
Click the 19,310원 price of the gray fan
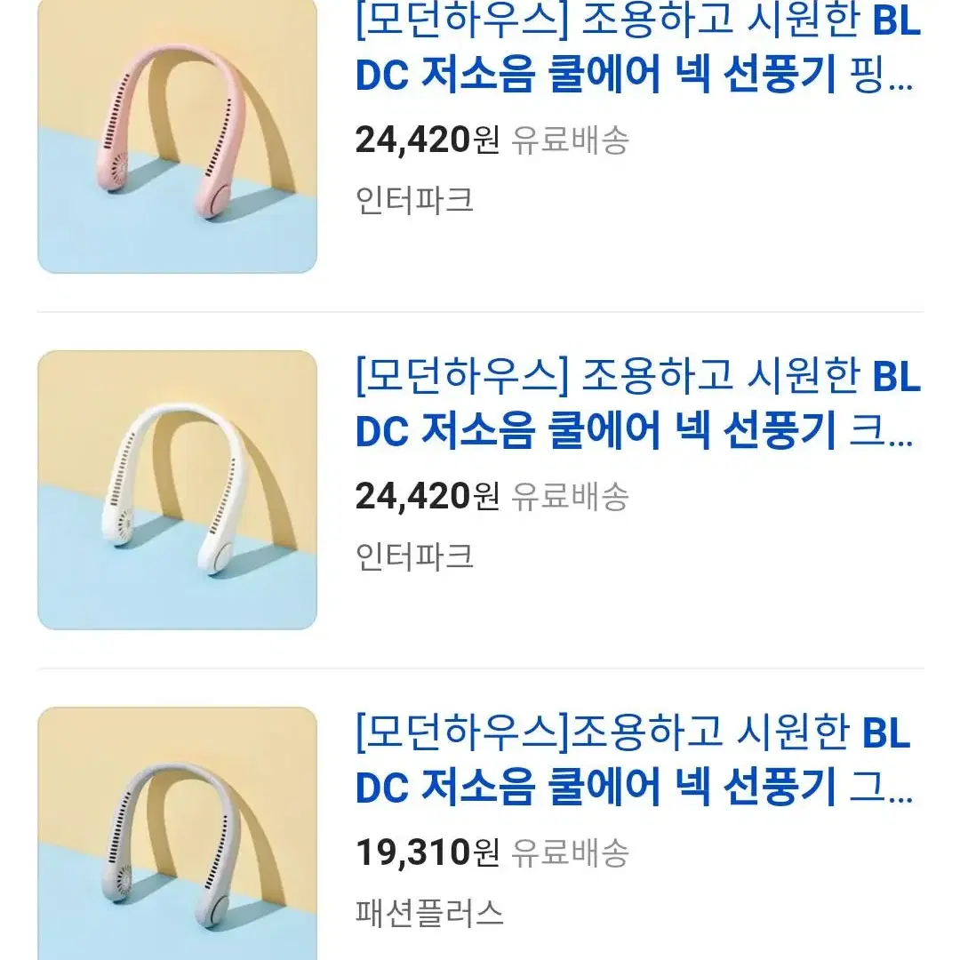(x=428, y=852)
